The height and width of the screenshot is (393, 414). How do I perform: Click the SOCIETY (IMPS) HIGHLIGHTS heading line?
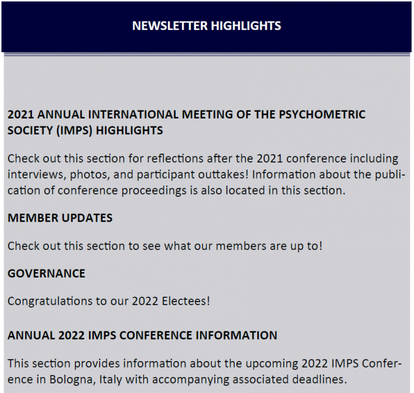pyautogui.click(x=85, y=130)
